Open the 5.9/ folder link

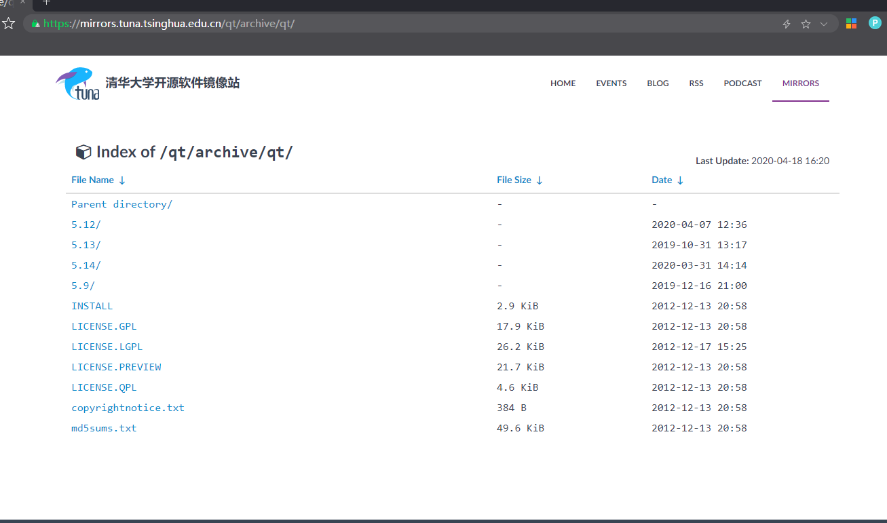click(x=83, y=286)
